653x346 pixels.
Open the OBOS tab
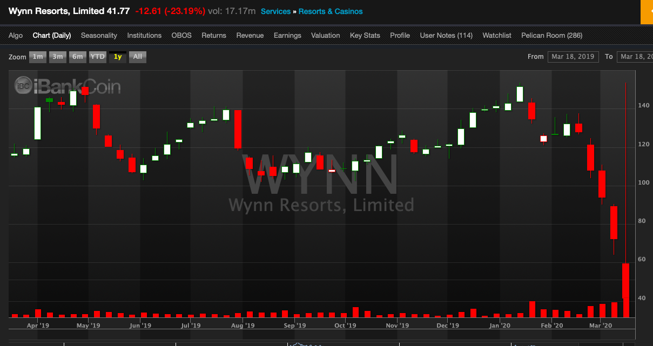pyautogui.click(x=181, y=35)
